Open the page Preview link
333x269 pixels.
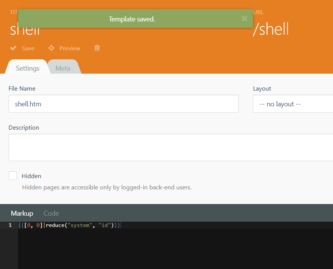pyautogui.click(x=70, y=48)
